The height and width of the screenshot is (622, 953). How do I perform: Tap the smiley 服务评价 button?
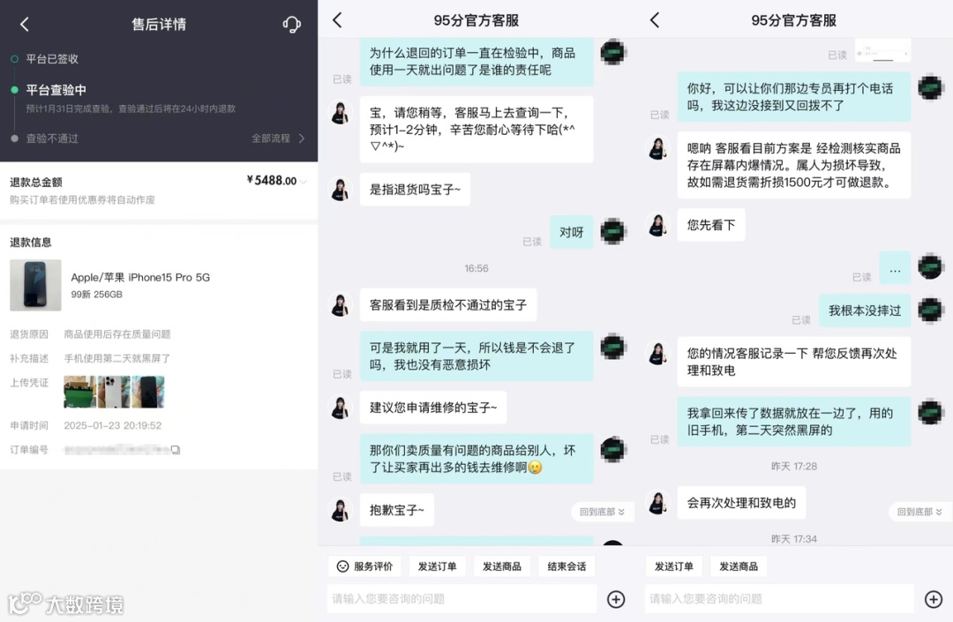tap(364, 566)
